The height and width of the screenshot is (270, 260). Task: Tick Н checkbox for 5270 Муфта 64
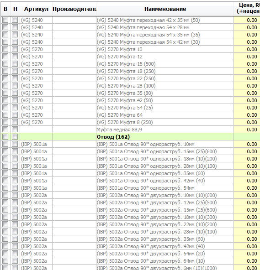[x=15, y=115]
